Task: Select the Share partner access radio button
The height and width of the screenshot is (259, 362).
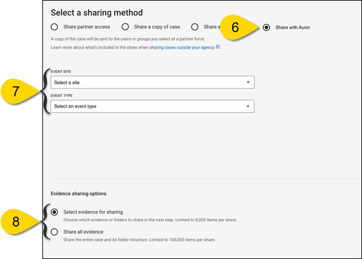Action: click(54, 27)
